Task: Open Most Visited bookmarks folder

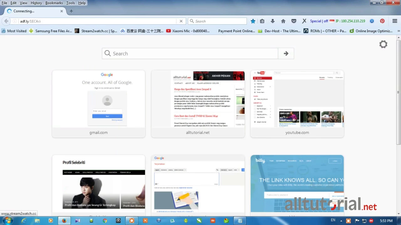Action: [x=14, y=31]
